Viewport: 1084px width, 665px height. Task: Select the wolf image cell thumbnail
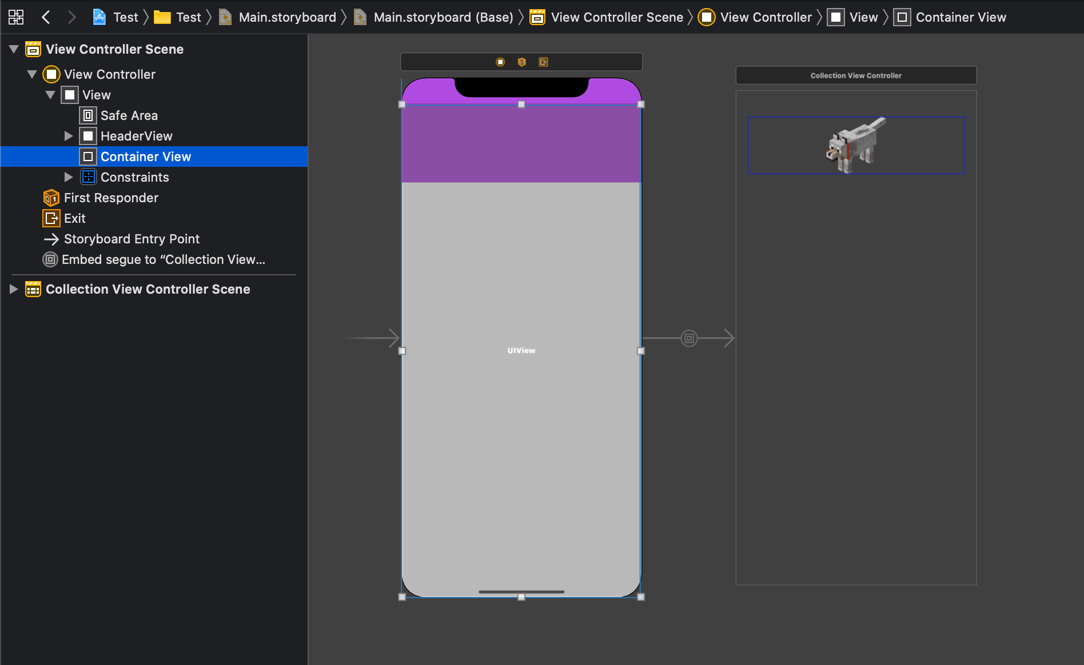pyautogui.click(x=856, y=145)
